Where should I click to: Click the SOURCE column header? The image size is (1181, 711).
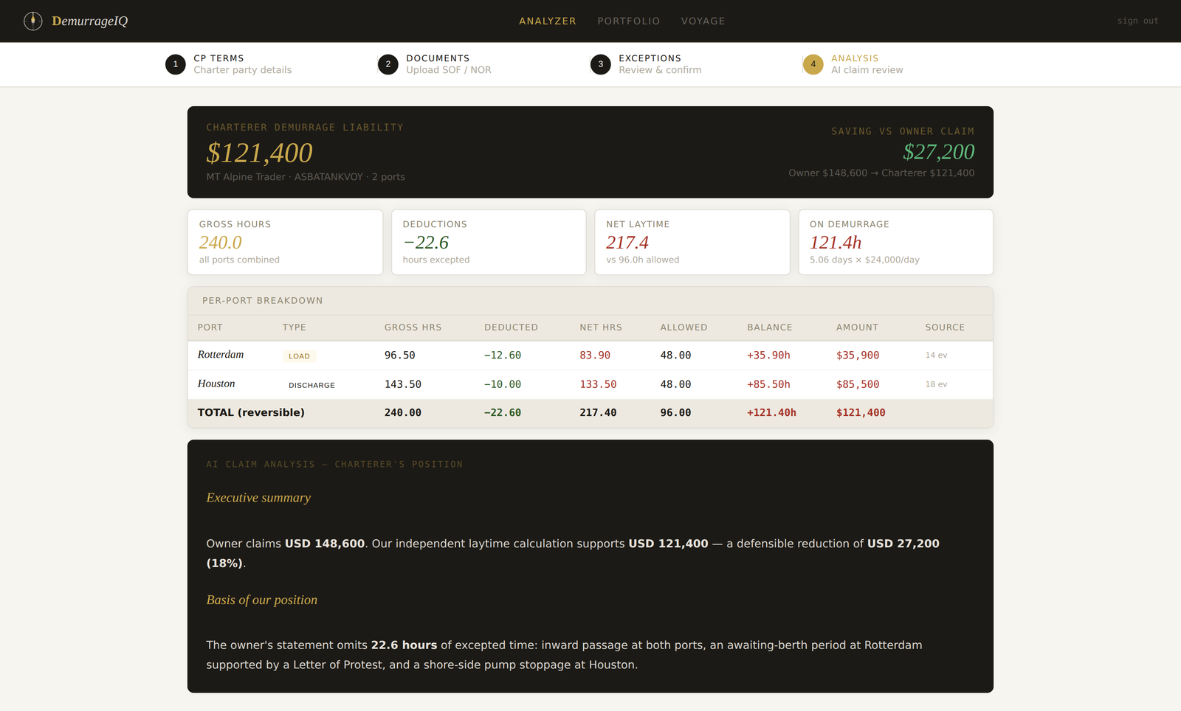pyautogui.click(x=945, y=327)
